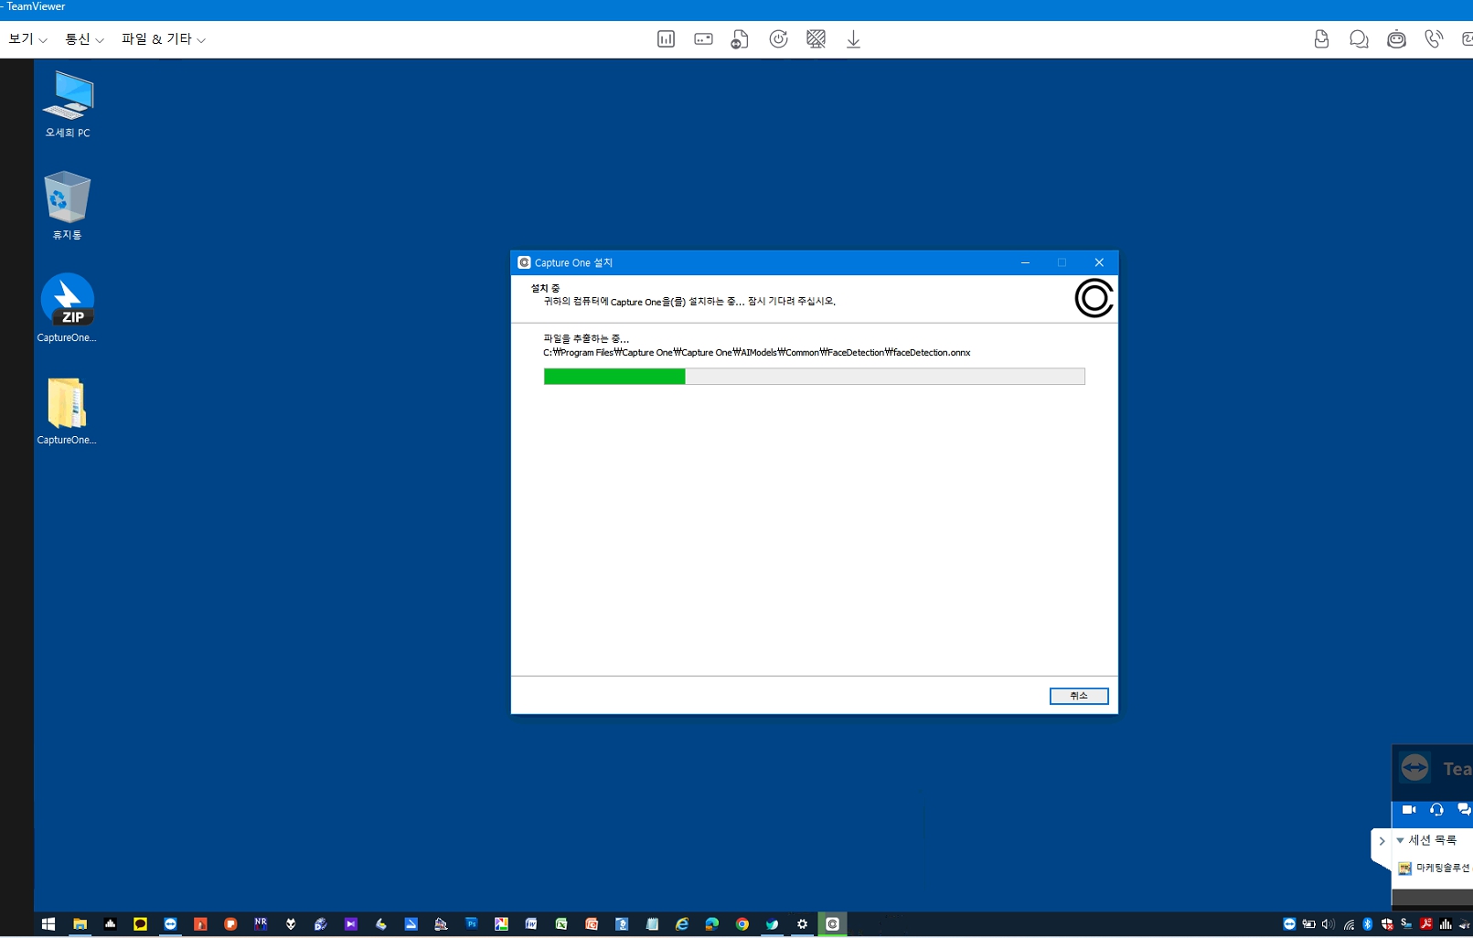Image resolution: width=1473 pixels, height=938 pixels.
Task: Click the battery power tray icon
Action: tap(1308, 924)
